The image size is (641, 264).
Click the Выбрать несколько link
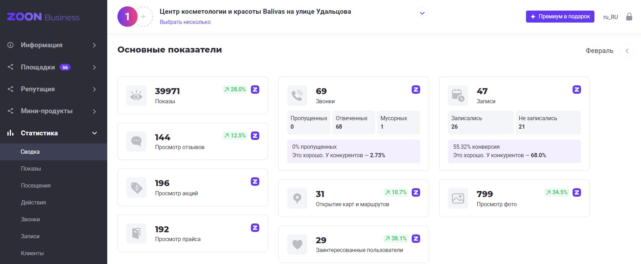point(185,22)
